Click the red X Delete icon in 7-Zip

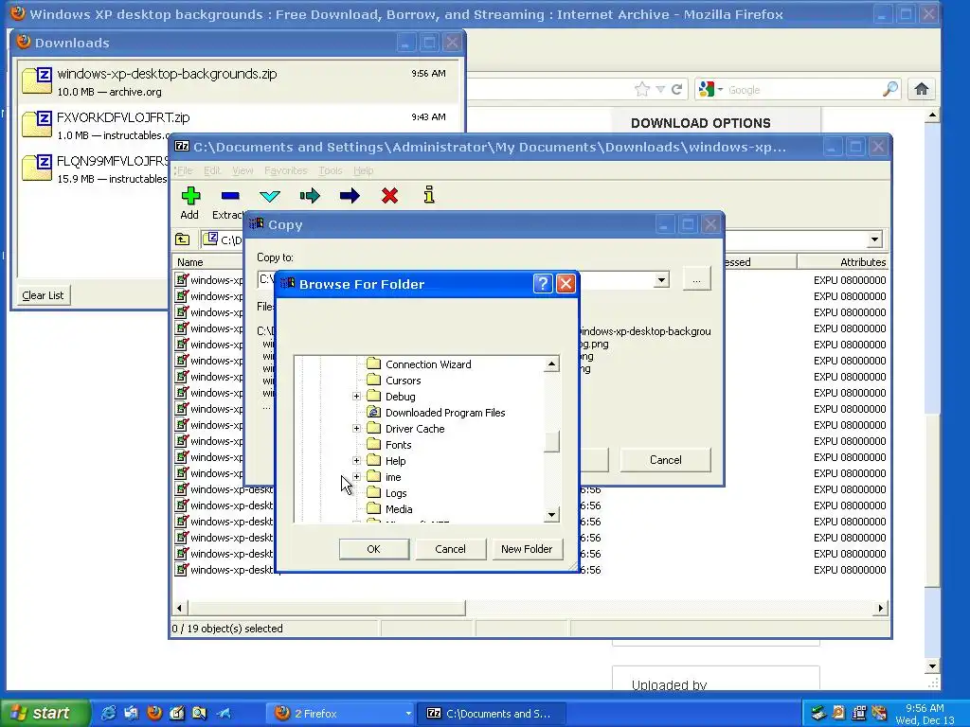click(389, 196)
